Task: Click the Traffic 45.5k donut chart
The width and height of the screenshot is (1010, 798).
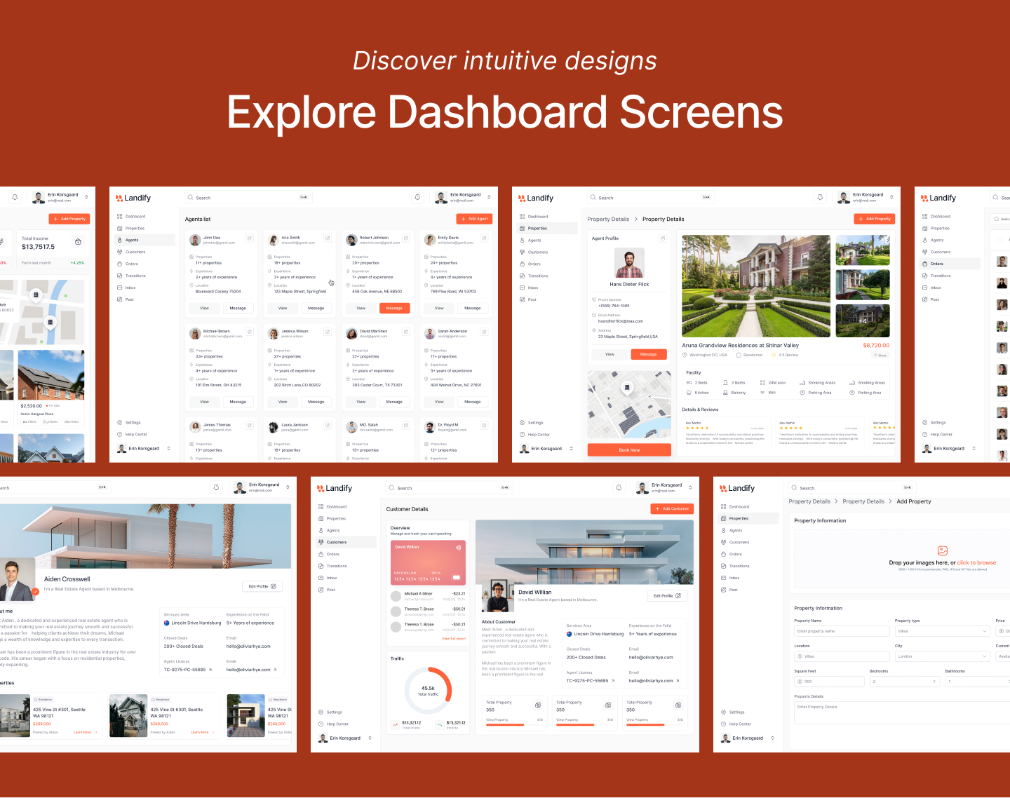Action: (428, 691)
